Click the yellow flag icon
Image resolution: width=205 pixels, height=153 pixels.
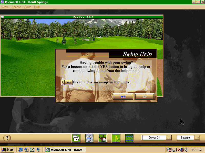coord(116,138)
